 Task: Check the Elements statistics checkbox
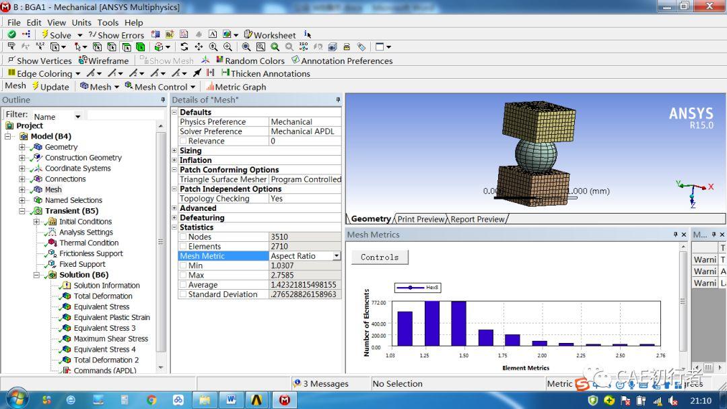click(183, 247)
